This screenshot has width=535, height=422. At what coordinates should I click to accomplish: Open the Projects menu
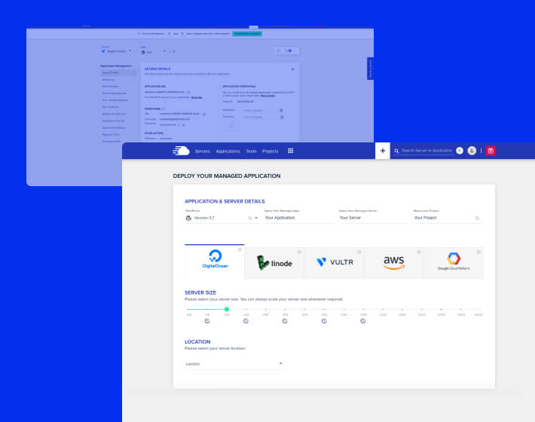click(x=270, y=151)
